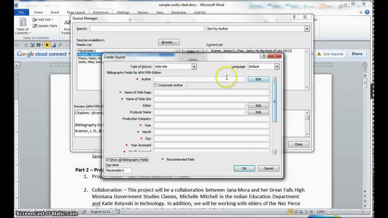Image resolution: width=388 pixels, height=218 pixels.
Task: Click the spelling proofing status icon
Action: pyautogui.click(x=84, y=212)
